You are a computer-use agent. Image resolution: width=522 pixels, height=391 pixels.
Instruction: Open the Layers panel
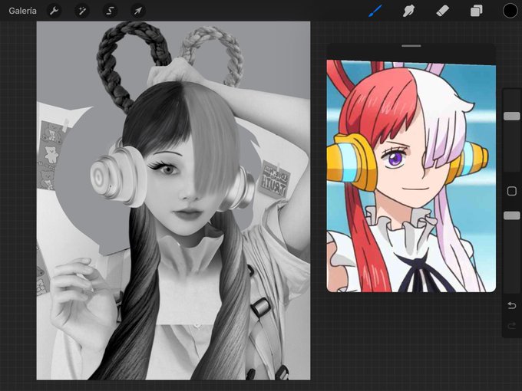(x=477, y=11)
